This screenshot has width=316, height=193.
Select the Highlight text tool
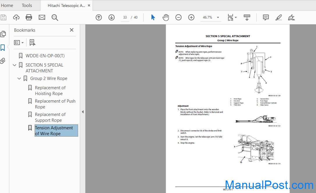(278, 17)
